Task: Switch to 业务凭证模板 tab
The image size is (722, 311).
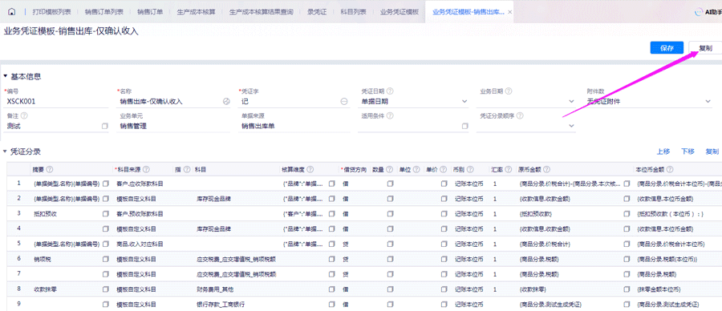Action: coord(400,12)
